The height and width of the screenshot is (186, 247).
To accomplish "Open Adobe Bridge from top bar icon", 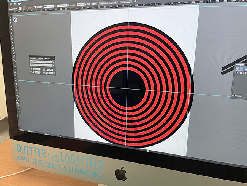I will click(x=15, y=4).
